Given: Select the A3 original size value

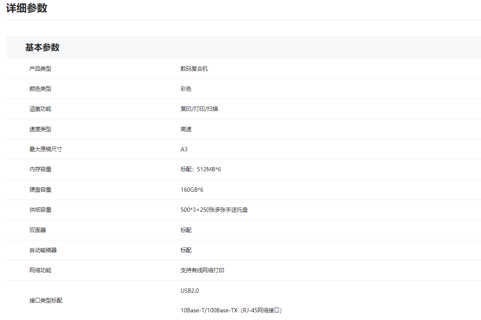Looking at the screenshot, I should click(x=184, y=149).
